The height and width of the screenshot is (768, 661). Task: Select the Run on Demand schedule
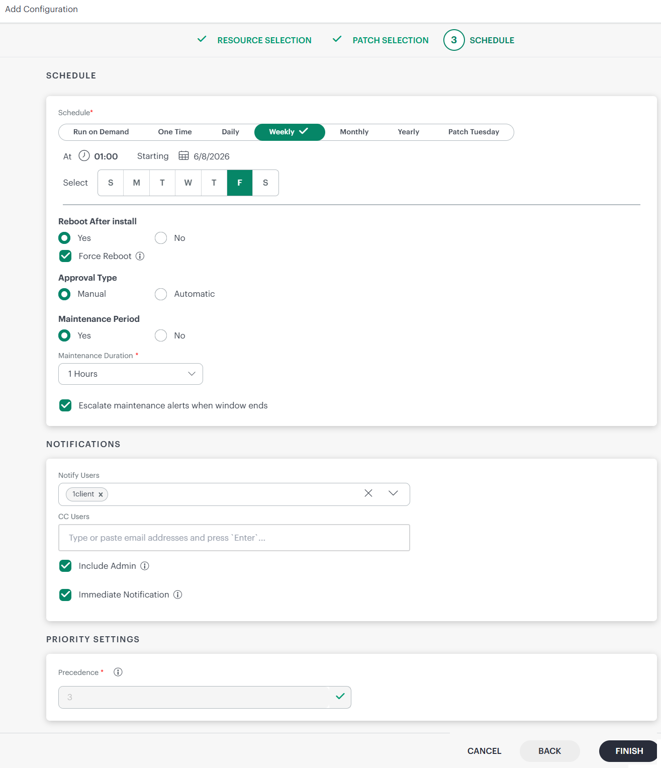101,132
